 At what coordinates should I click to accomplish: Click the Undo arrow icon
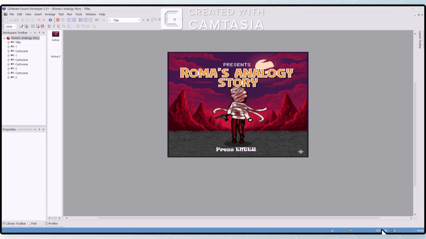39,20
